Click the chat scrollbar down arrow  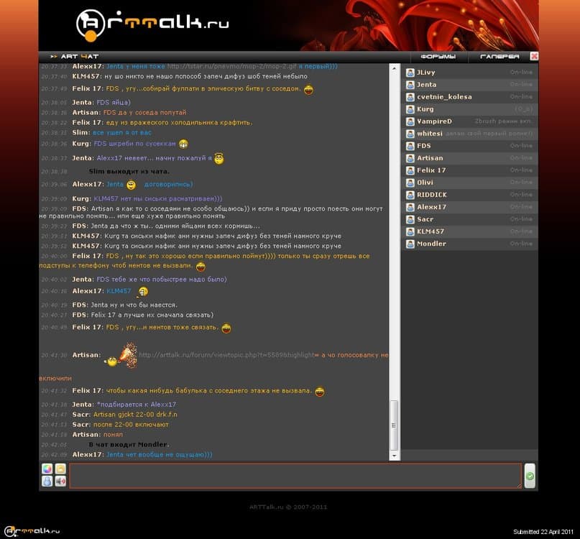(394, 455)
